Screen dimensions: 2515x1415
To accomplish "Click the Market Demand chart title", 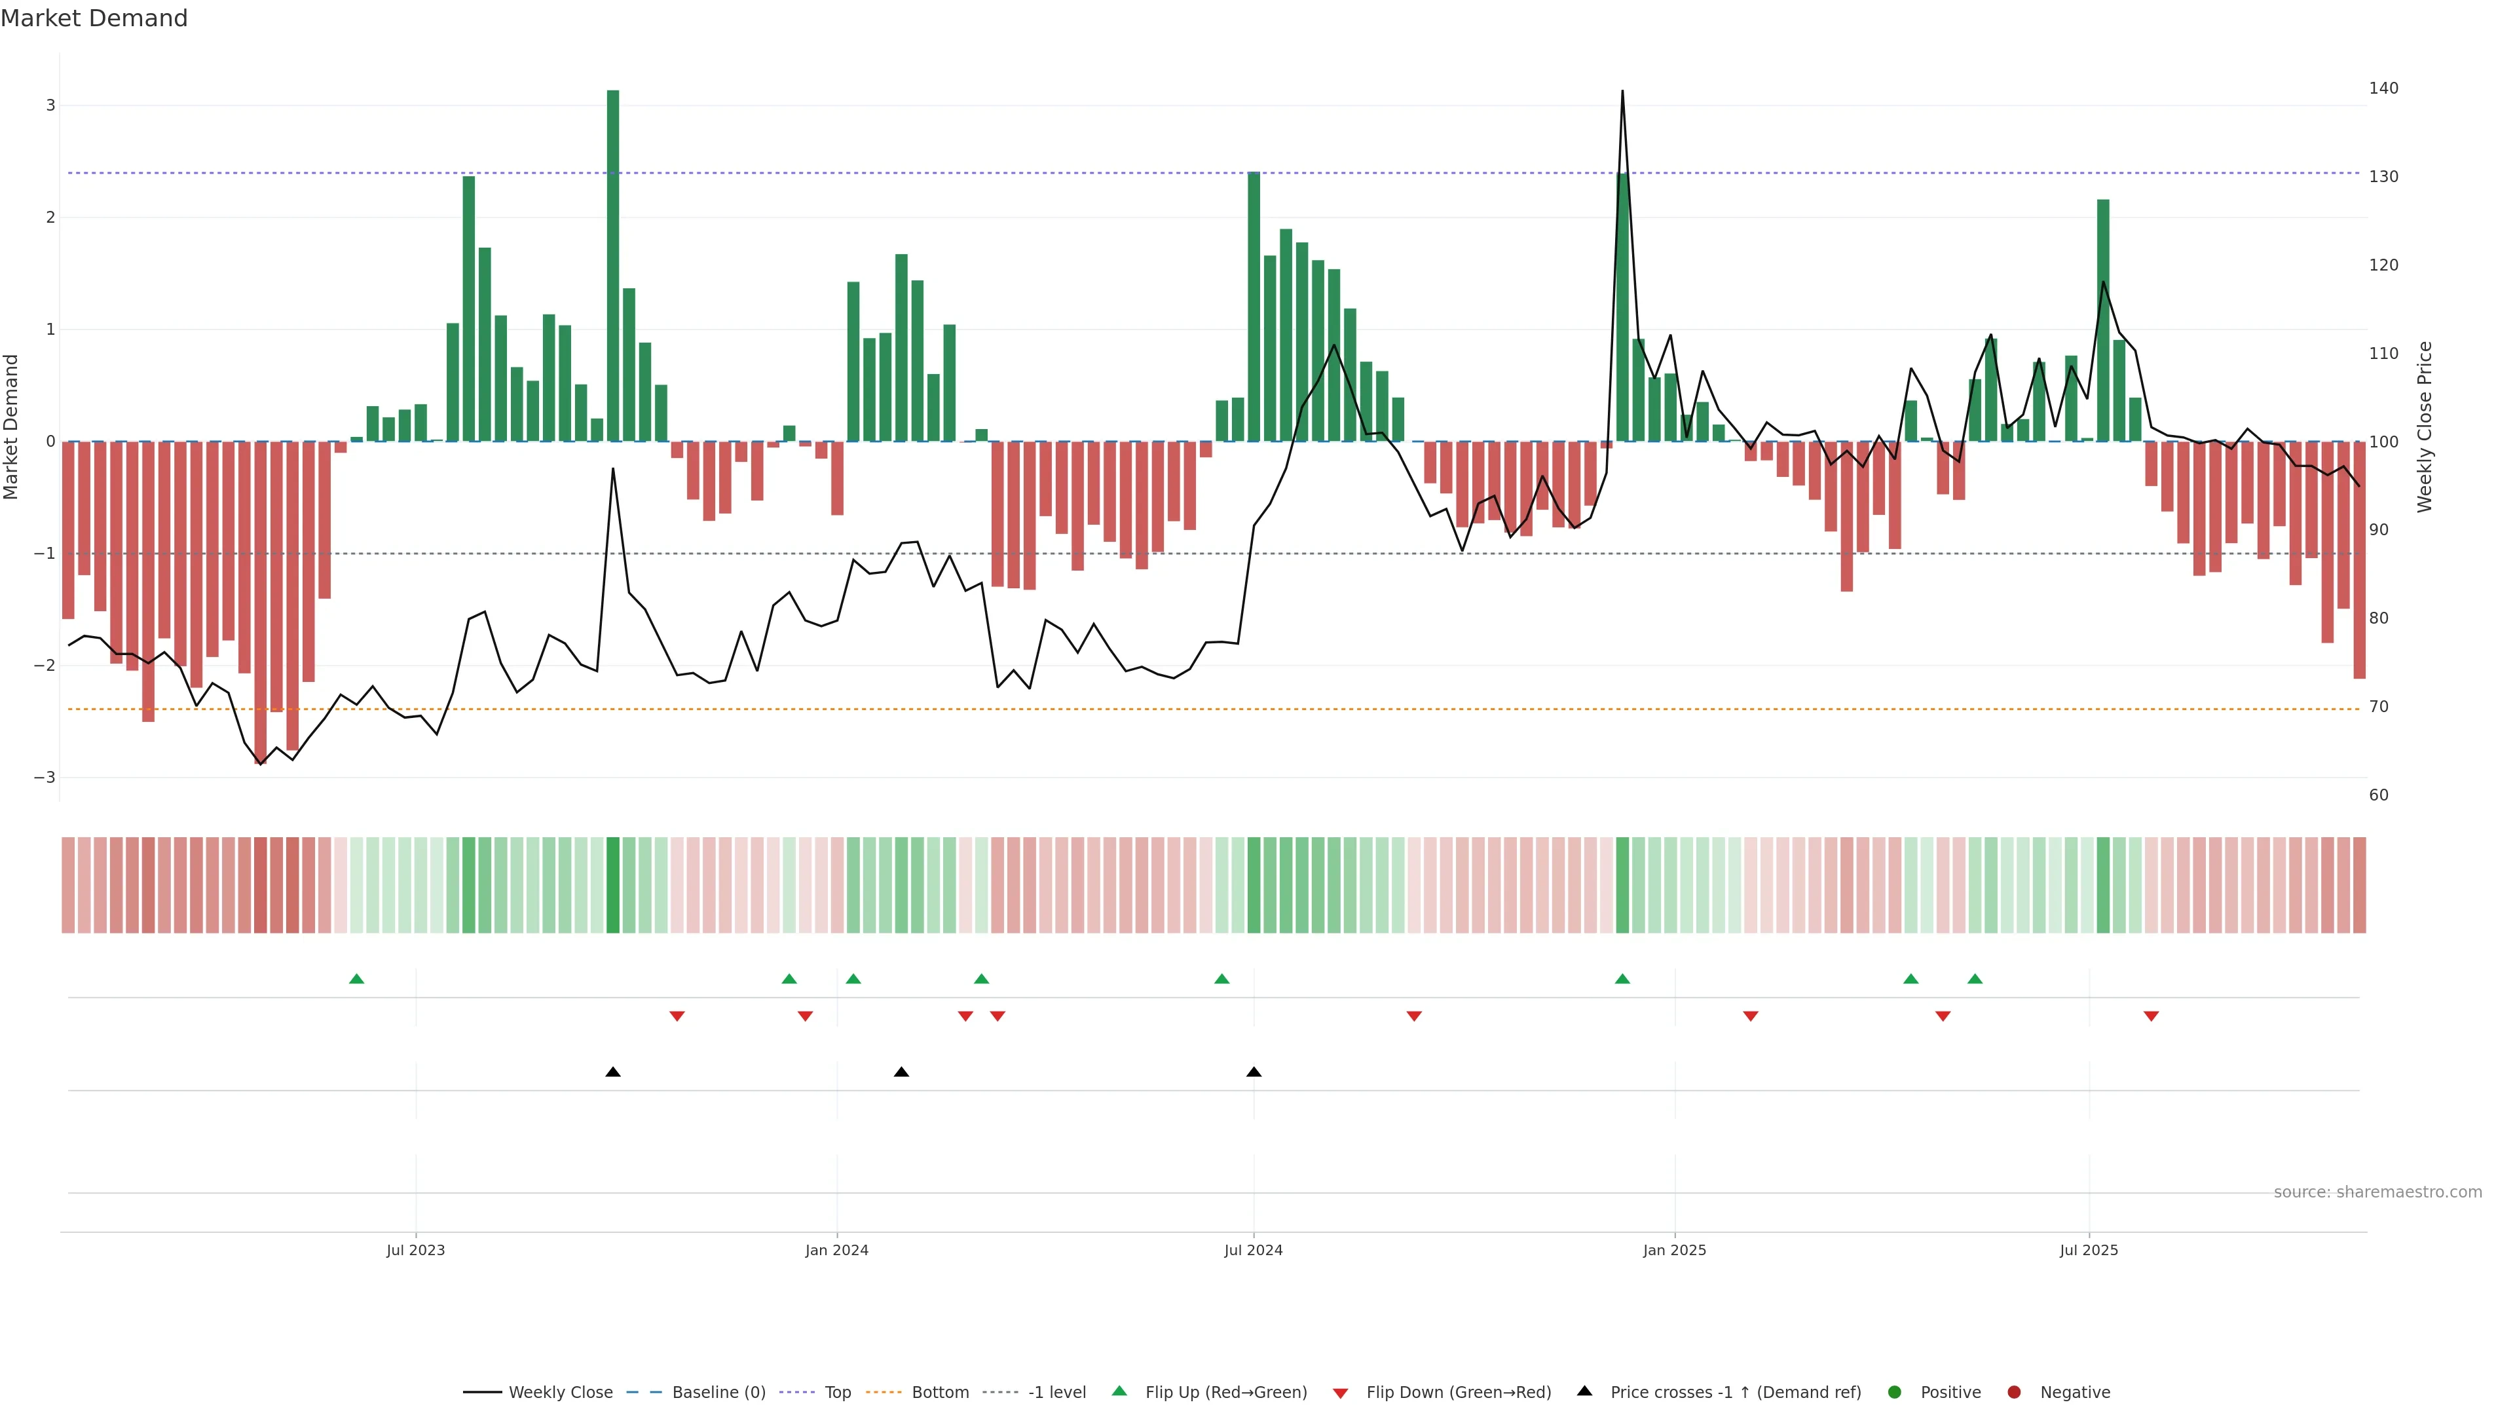I will 94,18.
